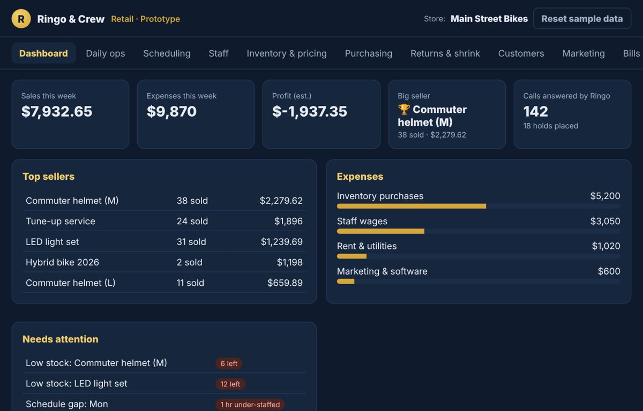This screenshot has height=411, width=643.
Task: Click the Expenses panel heading
Action: pyautogui.click(x=360, y=177)
